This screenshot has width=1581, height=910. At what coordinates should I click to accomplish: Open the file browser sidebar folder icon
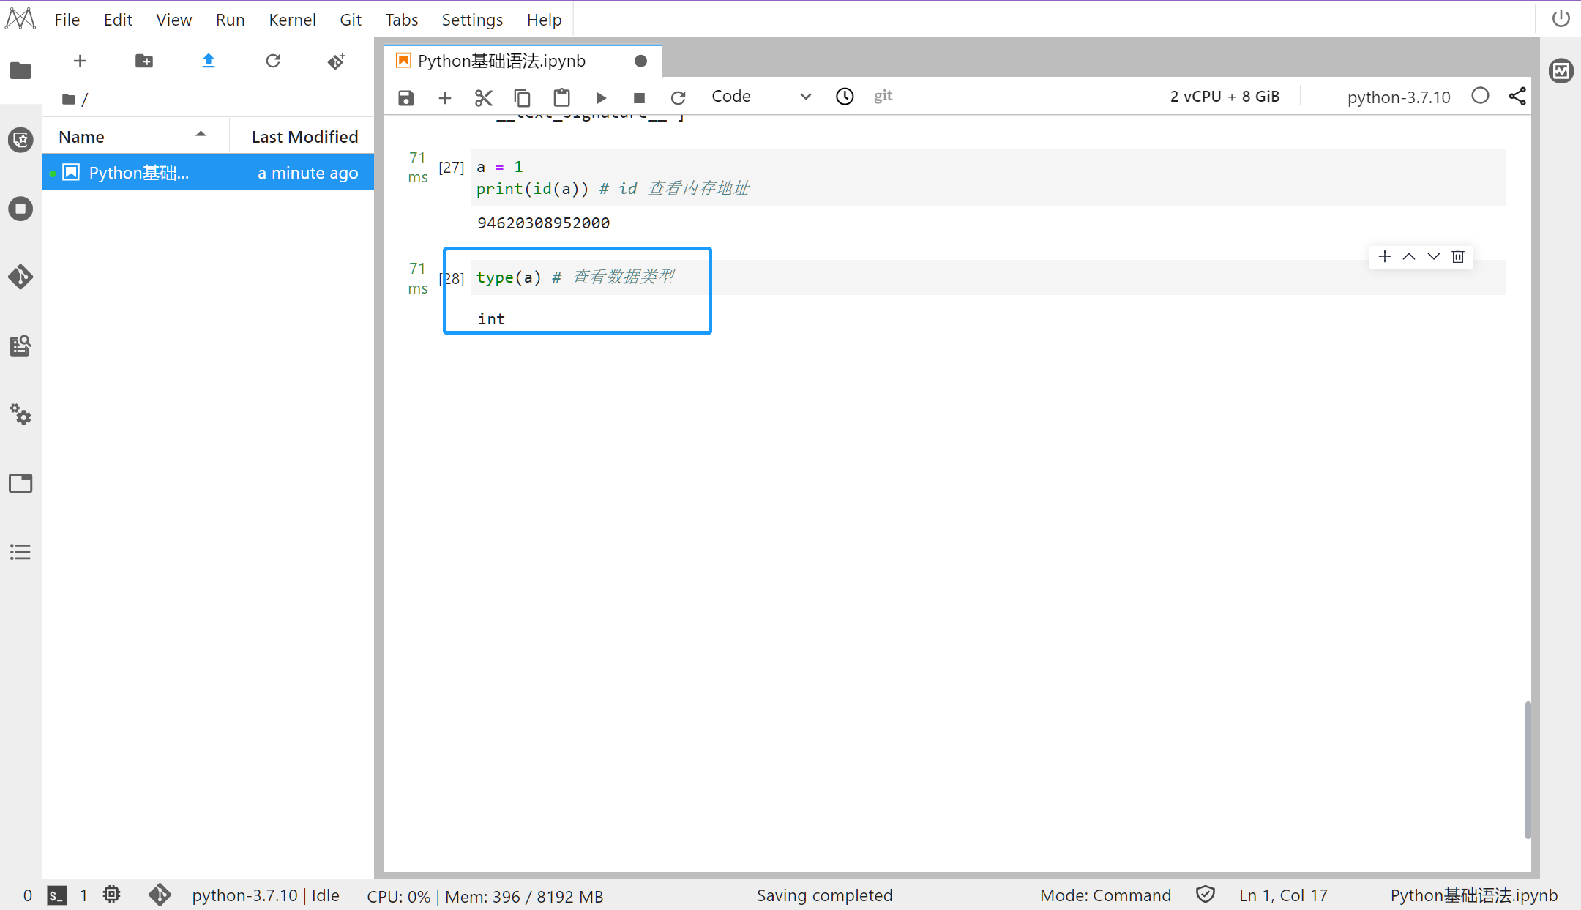pos(20,70)
